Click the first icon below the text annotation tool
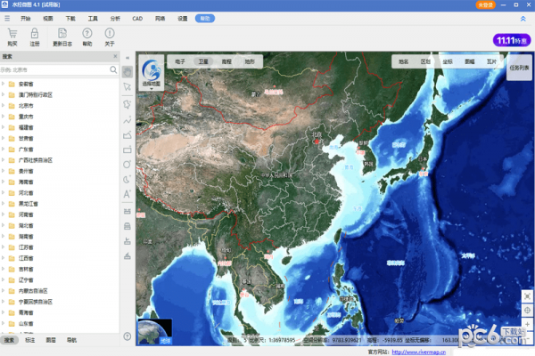The height and width of the screenshot is (356, 535). tap(128, 212)
